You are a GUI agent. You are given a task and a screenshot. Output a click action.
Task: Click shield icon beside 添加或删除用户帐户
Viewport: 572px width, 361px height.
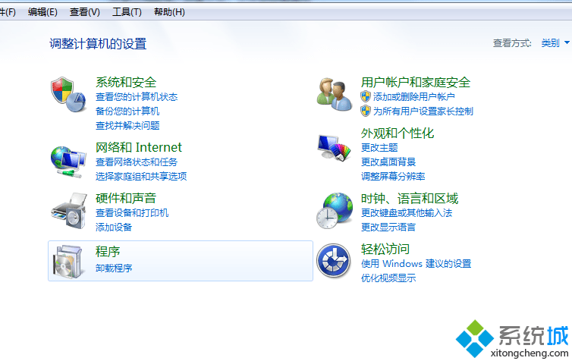366,96
